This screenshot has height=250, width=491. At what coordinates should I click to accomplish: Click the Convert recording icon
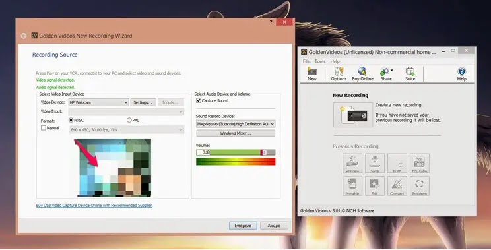397,186
